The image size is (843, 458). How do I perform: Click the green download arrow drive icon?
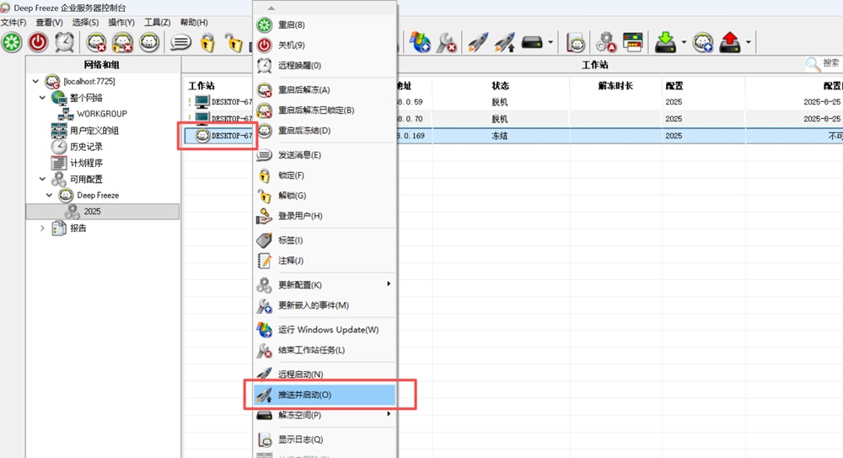(x=665, y=41)
